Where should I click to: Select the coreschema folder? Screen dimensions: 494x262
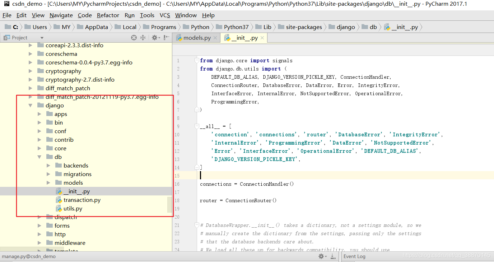[61, 54]
